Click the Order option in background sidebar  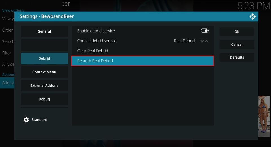(x=7, y=30)
